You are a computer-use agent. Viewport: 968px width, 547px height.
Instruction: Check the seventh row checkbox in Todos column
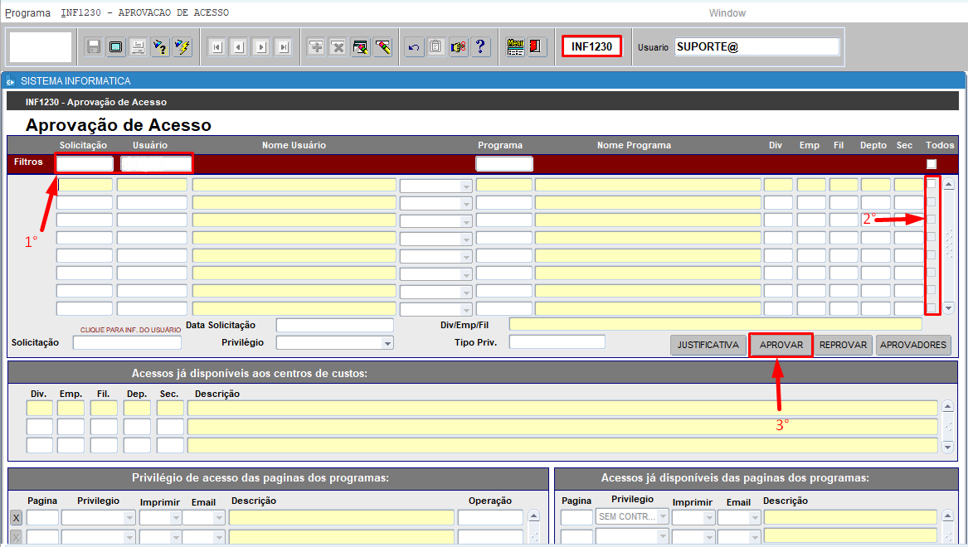pyautogui.click(x=932, y=290)
